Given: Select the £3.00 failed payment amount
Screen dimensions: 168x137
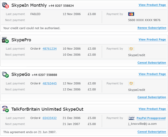Looking at the screenshot, I should pos(92,14).
